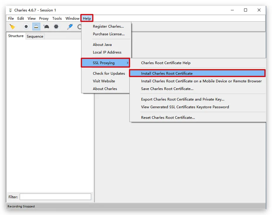Viewport: 272px width, 215px height.
Task: Choose Install Charles Root Certificate
Action: [x=167, y=74]
